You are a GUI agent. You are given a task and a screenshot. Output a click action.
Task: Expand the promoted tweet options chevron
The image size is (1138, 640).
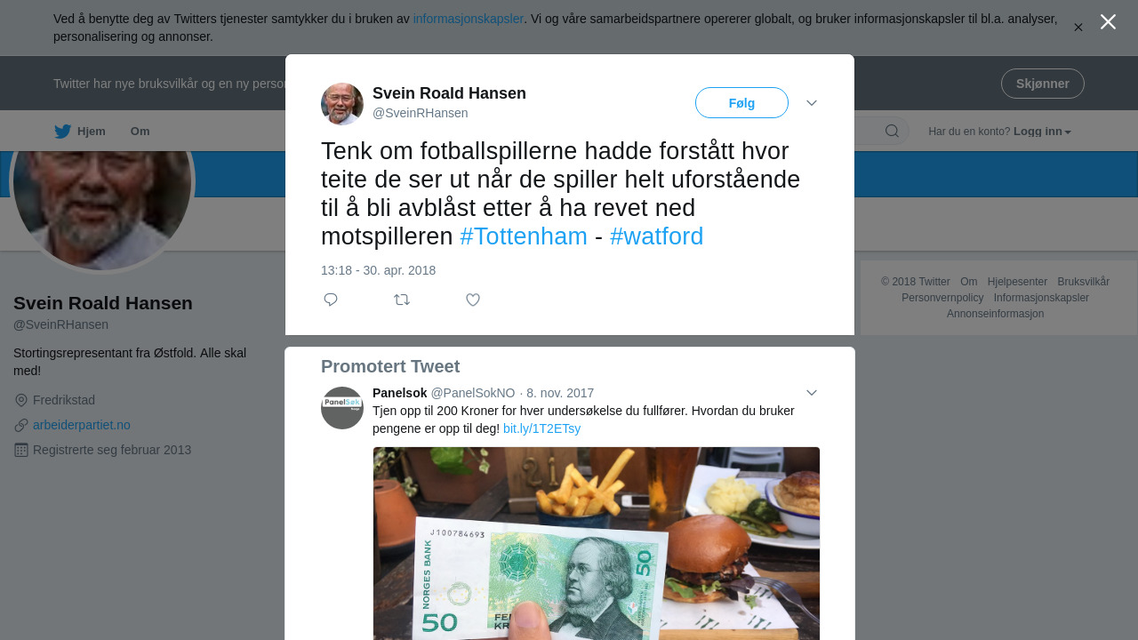click(x=812, y=393)
